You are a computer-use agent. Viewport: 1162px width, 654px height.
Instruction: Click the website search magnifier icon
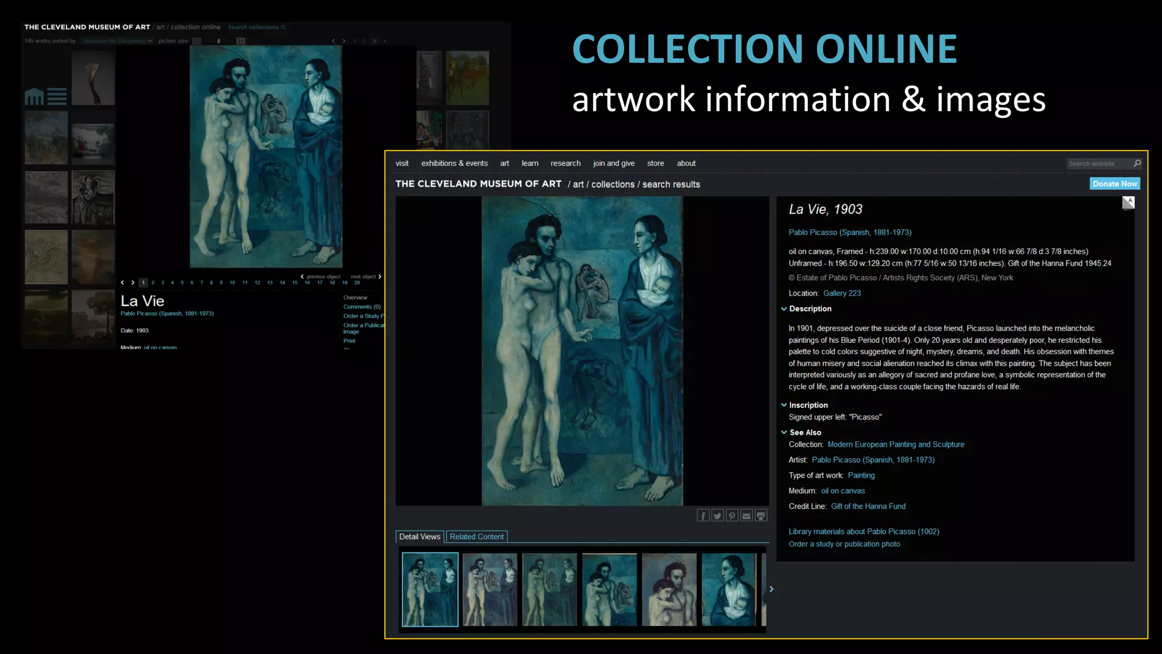click(x=1137, y=163)
